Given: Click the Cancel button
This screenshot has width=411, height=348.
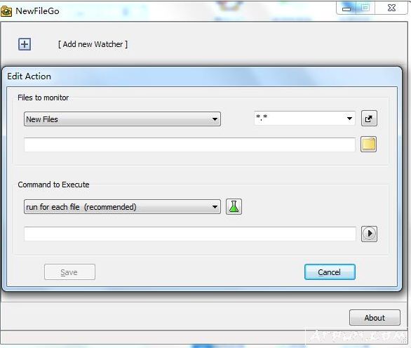Looking at the screenshot, I should [x=330, y=272].
